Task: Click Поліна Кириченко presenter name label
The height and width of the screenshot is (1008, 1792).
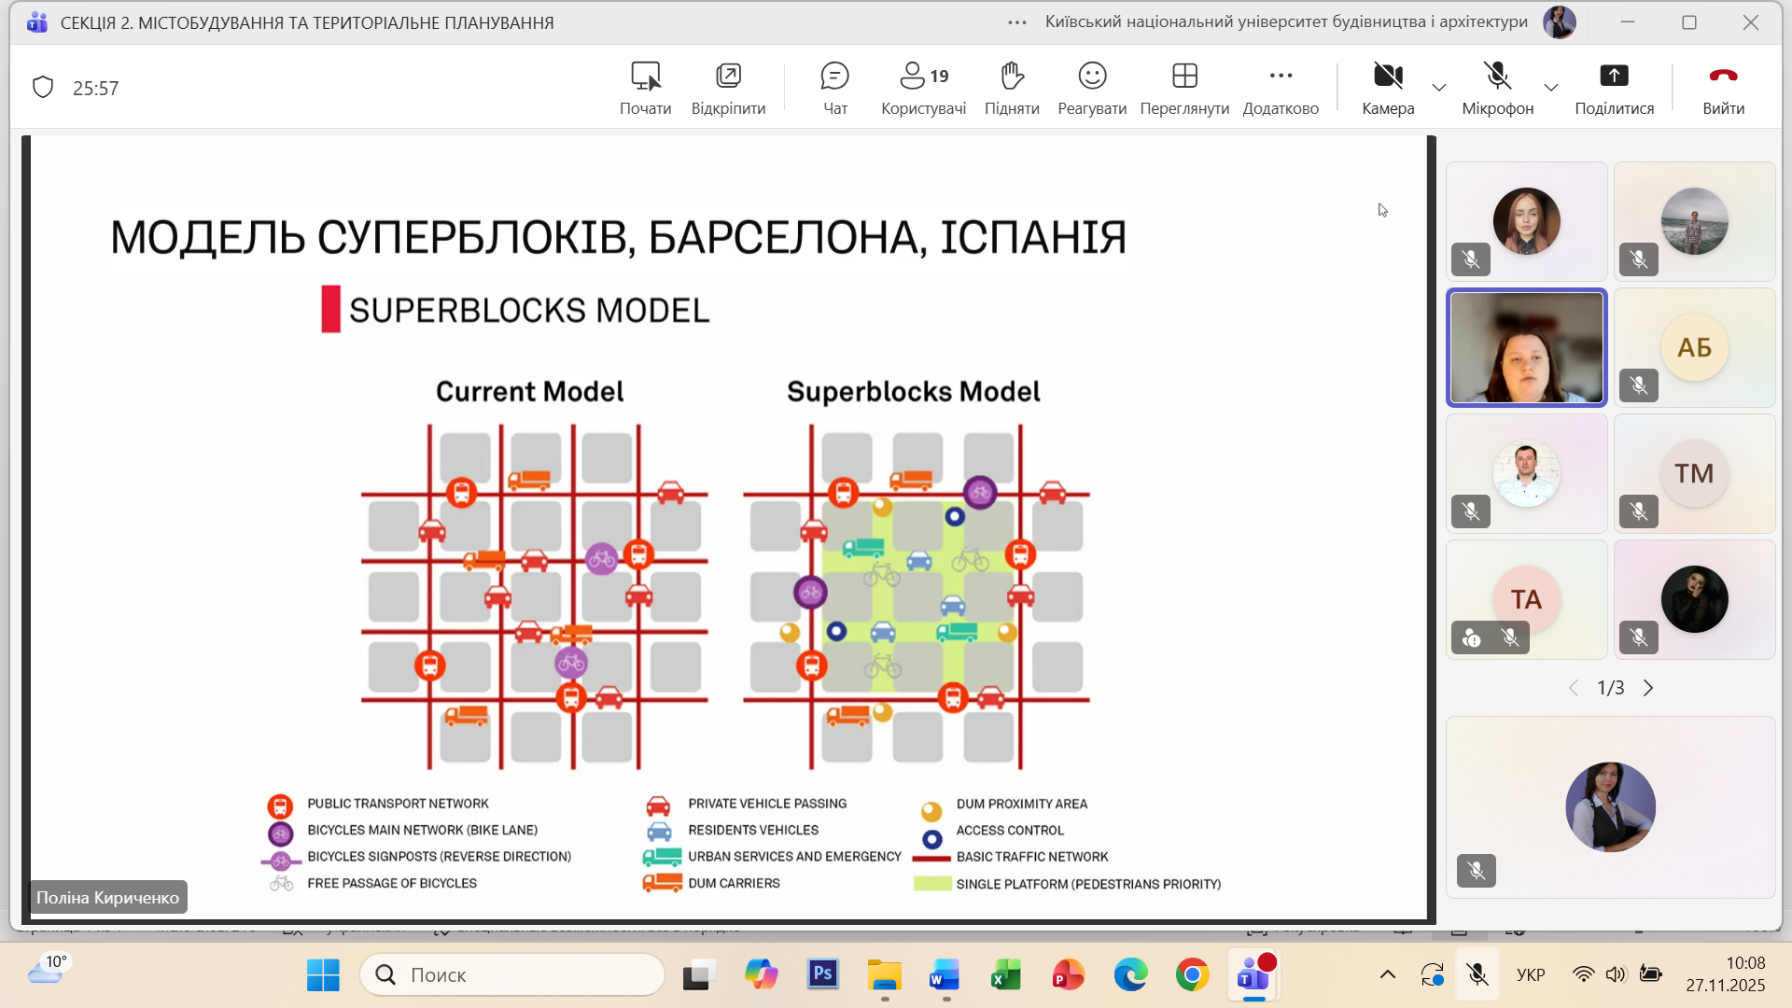Action: point(107,897)
